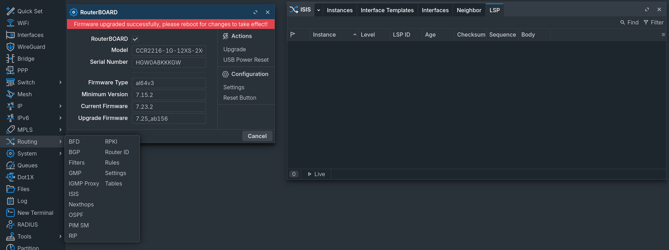The image size is (669, 250).
Task: Open RouterBOARD Settings configuration
Action: [234, 87]
